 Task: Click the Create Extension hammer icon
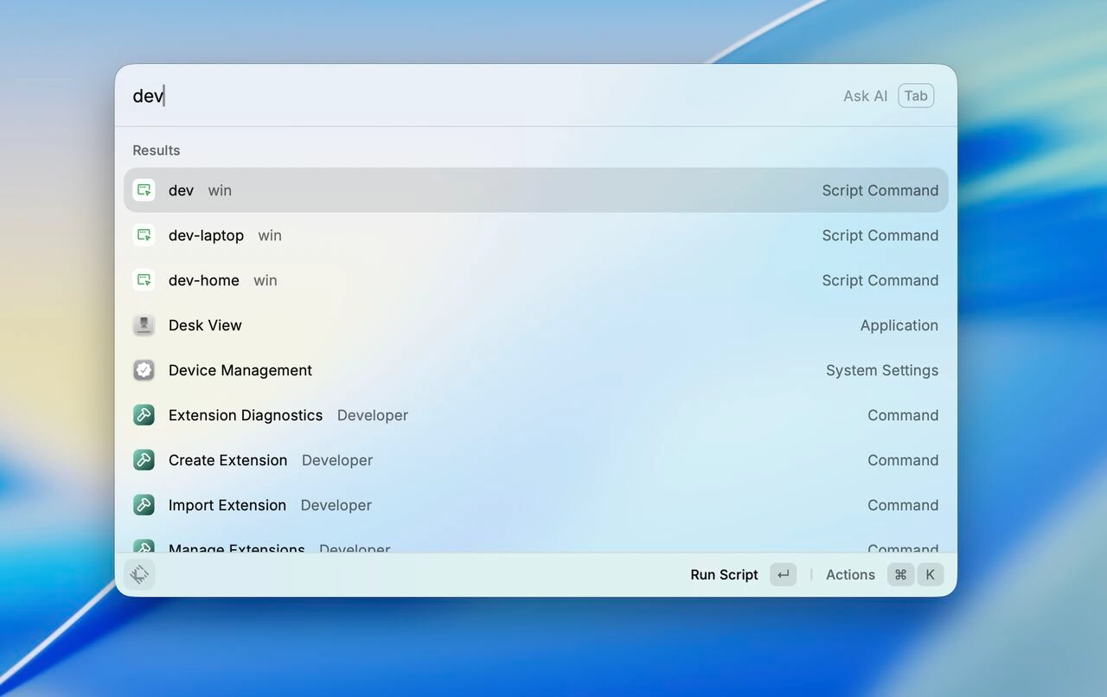144,460
